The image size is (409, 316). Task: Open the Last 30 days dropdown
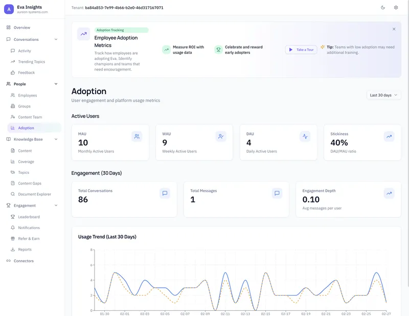[x=383, y=95]
